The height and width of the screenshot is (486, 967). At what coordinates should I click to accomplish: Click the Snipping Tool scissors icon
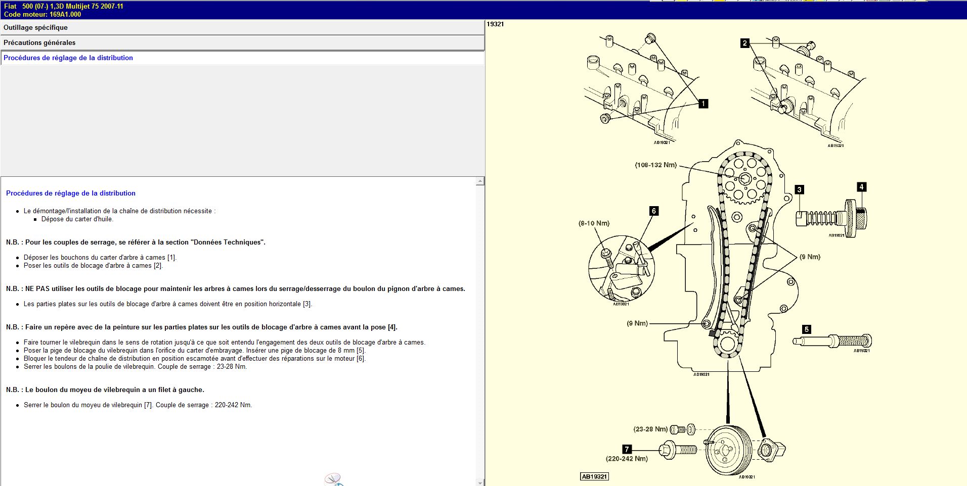tap(334, 480)
